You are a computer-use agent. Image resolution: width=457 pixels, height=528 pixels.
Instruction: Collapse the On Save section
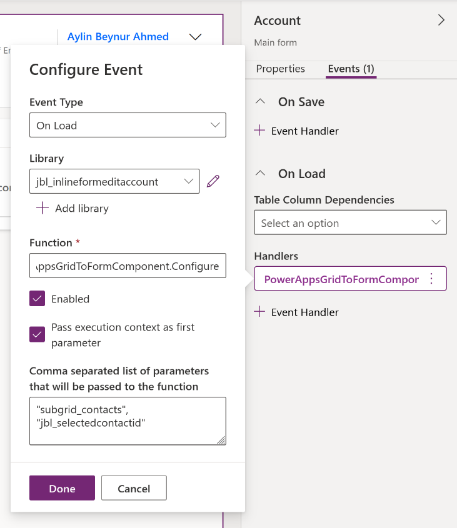[x=260, y=101]
